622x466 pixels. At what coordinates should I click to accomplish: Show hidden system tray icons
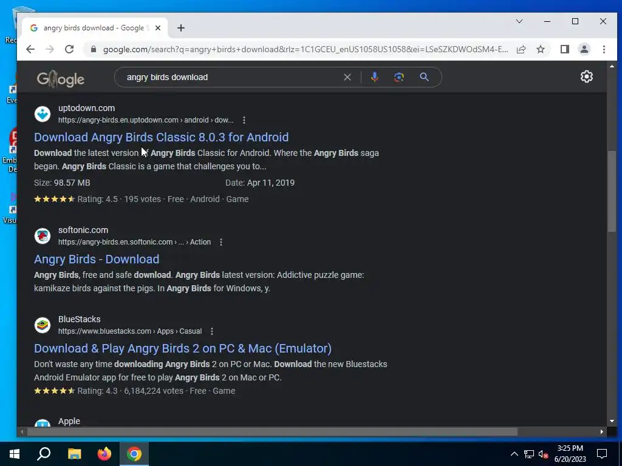click(514, 454)
